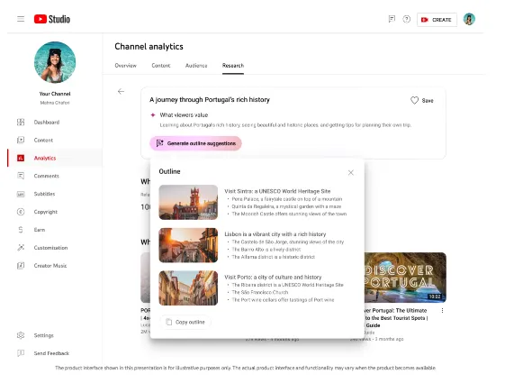Click the Subtitles icon in sidebar
523x383 pixels.
21,194
